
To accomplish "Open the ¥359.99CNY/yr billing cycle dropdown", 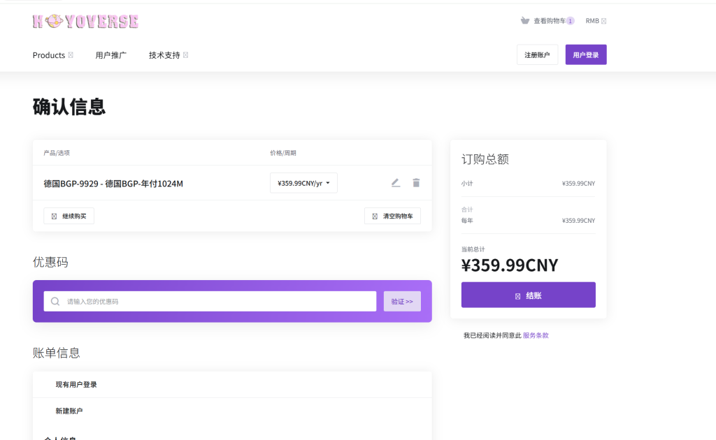I will [303, 183].
